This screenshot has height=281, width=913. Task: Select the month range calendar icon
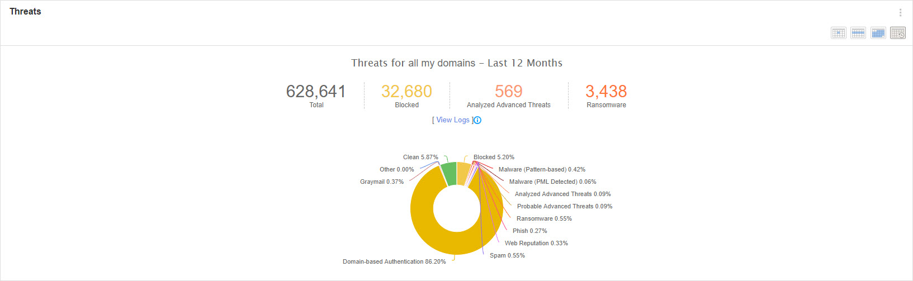(878, 33)
